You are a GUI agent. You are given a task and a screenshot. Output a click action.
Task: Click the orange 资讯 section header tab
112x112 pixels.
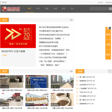pyautogui.click(x=4, y=20)
